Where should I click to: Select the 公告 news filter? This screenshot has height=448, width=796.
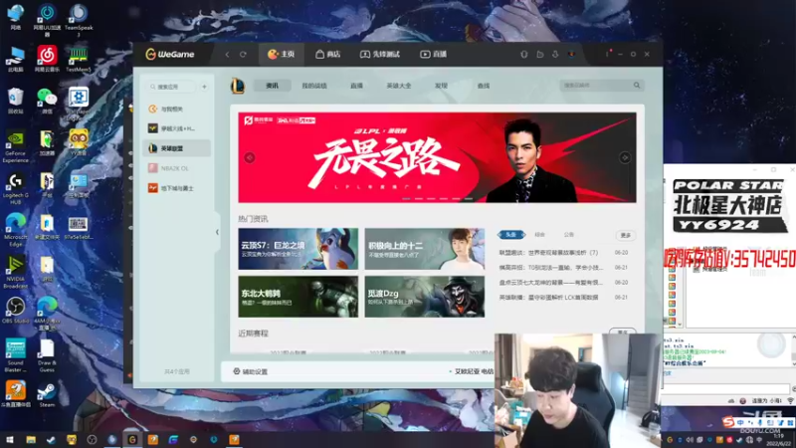568,235
